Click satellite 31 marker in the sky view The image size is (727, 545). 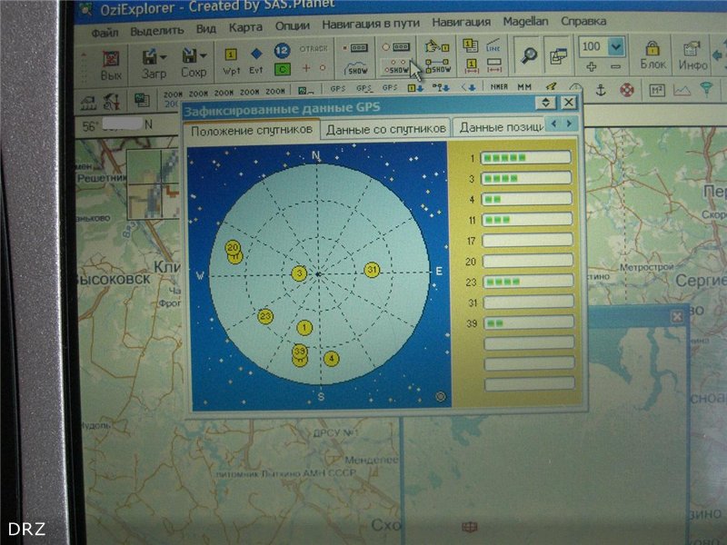372,269
